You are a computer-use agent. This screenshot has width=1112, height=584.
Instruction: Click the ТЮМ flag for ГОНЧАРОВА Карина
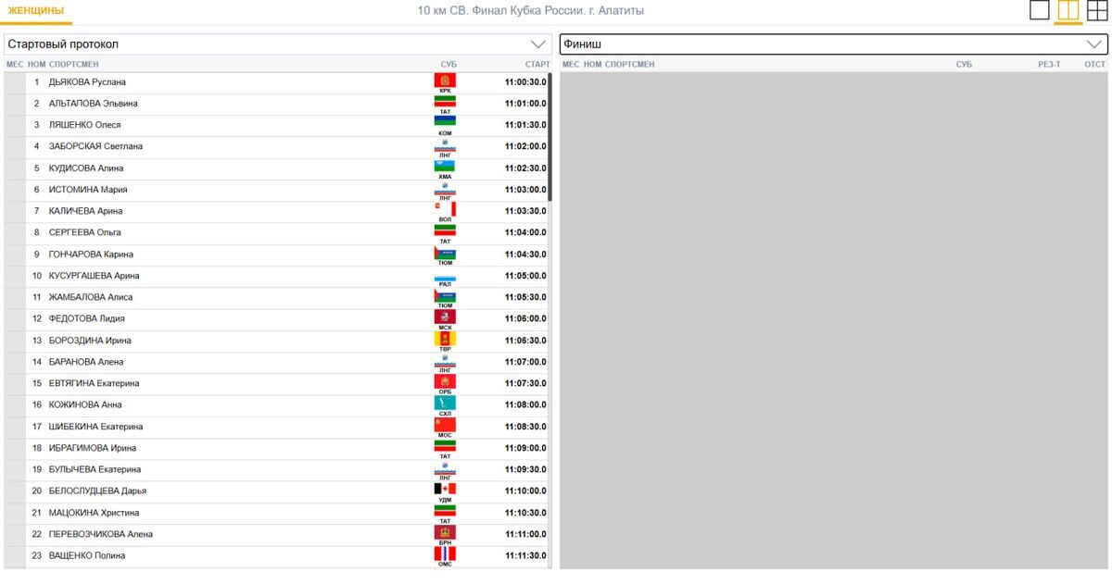pyautogui.click(x=445, y=253)
